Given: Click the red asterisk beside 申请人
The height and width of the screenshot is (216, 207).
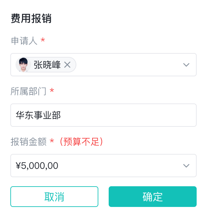Looking at the screenshot, I should [43, 40].
